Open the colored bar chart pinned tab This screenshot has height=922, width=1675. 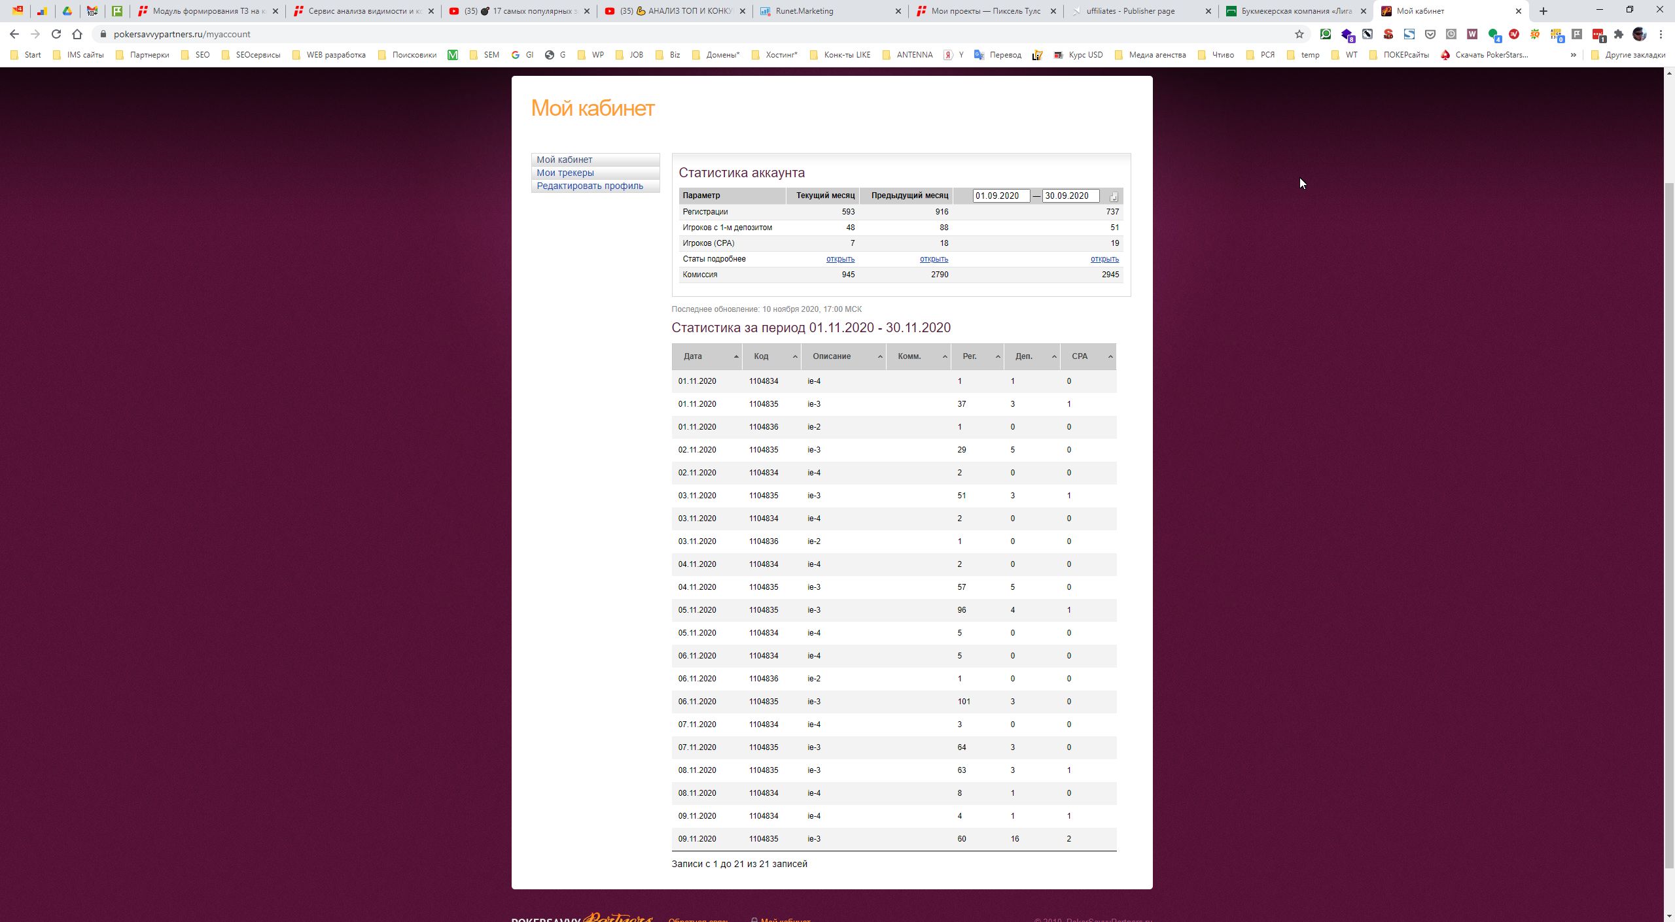(42, 11)
